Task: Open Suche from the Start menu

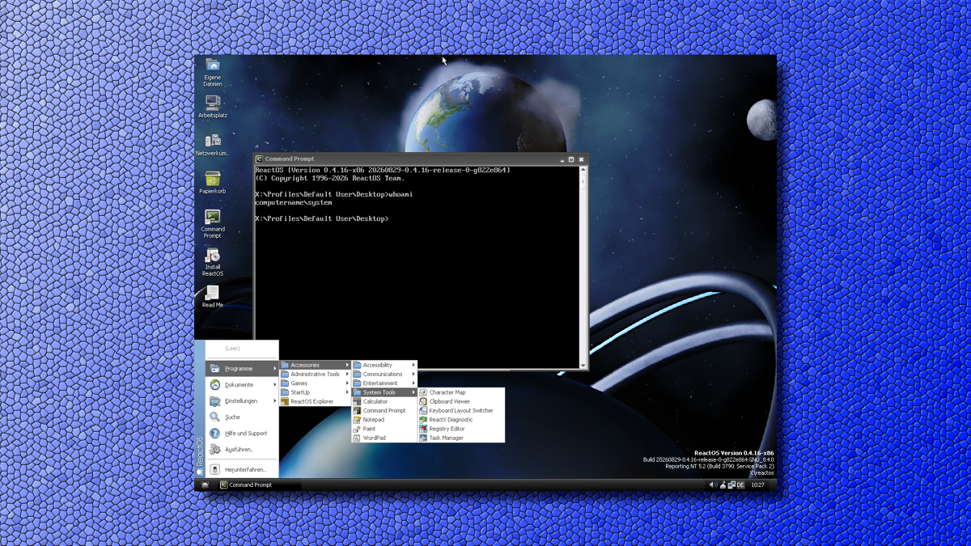Action: coord(242,417)
